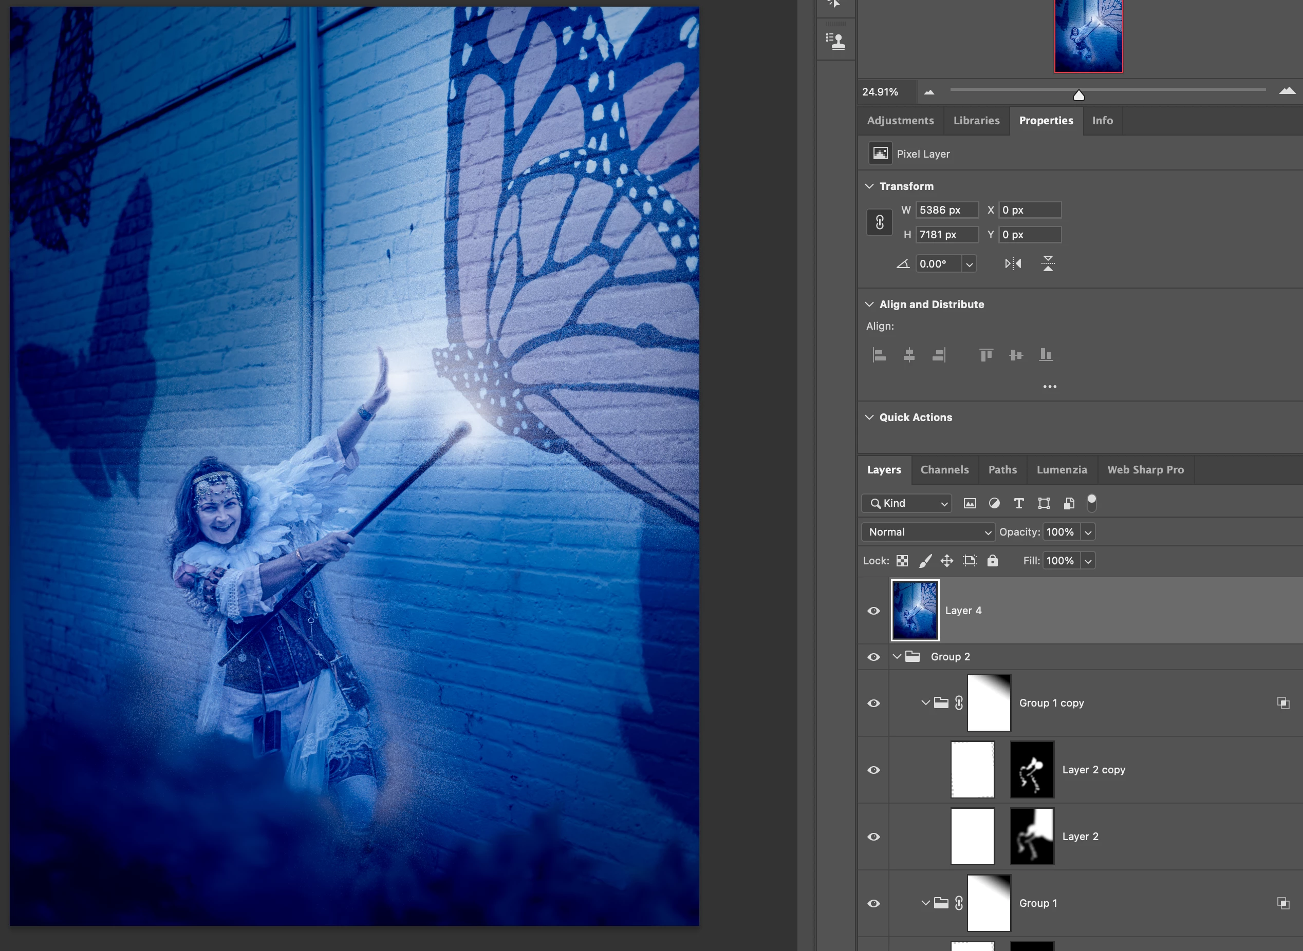Click the lock all padlock icon

[993, 561]
